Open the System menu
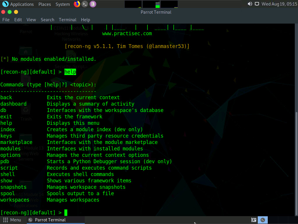The height and width of the screenshot is (224, 298). point(63,4)
